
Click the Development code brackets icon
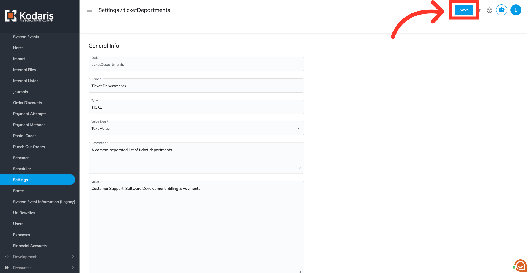point(7,257)
